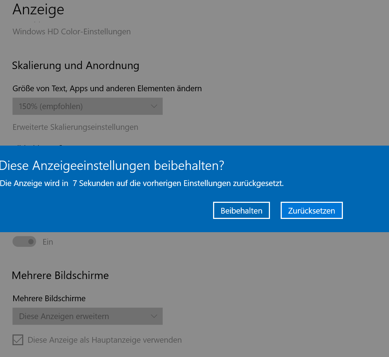Click the Mehrere Bildschirme section heading
The width and height of the screenshot is (389, 357).
click(60, 275)
